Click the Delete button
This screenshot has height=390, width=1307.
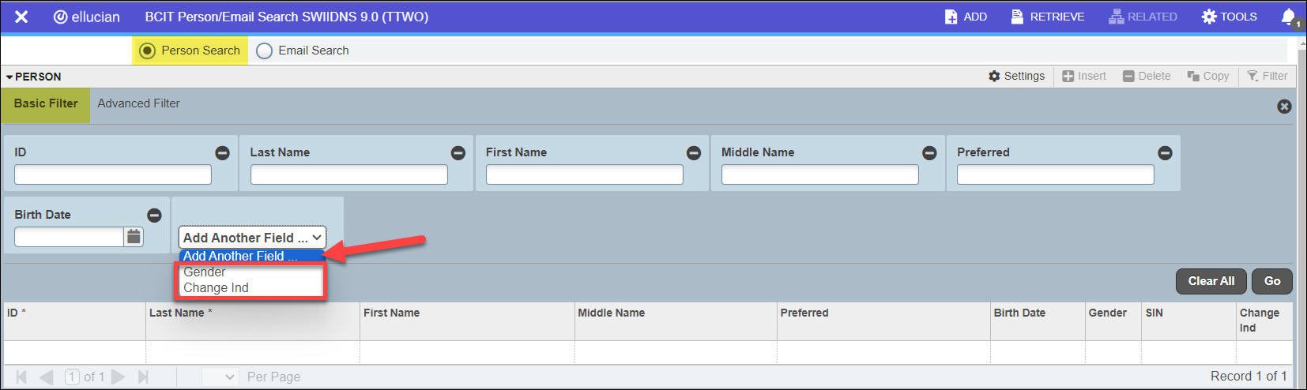(1147, 76)
